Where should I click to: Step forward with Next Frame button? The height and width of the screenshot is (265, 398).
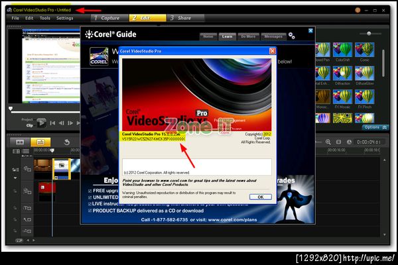(70, 123)
